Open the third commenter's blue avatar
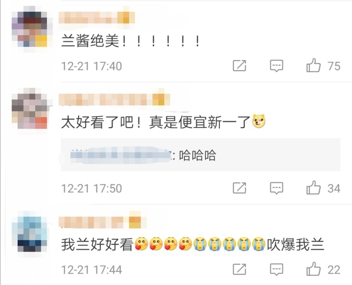352x285 pixels. [x=30, y=234]
